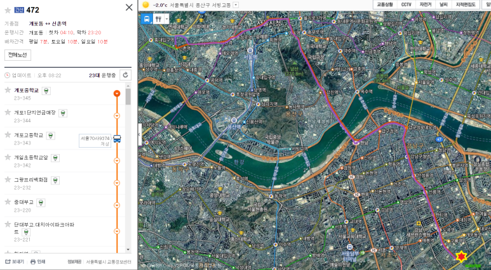
Task: Open the location dropdown next to 서빙고동
Action: [236, 5]
